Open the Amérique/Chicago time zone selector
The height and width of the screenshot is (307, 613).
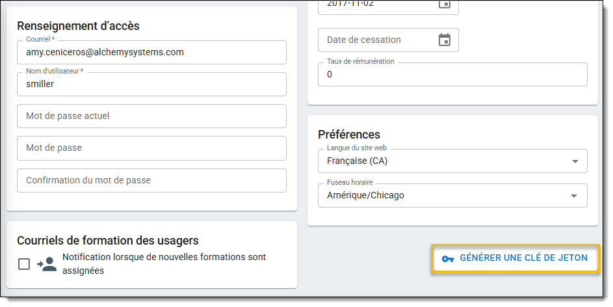[442, 196]
